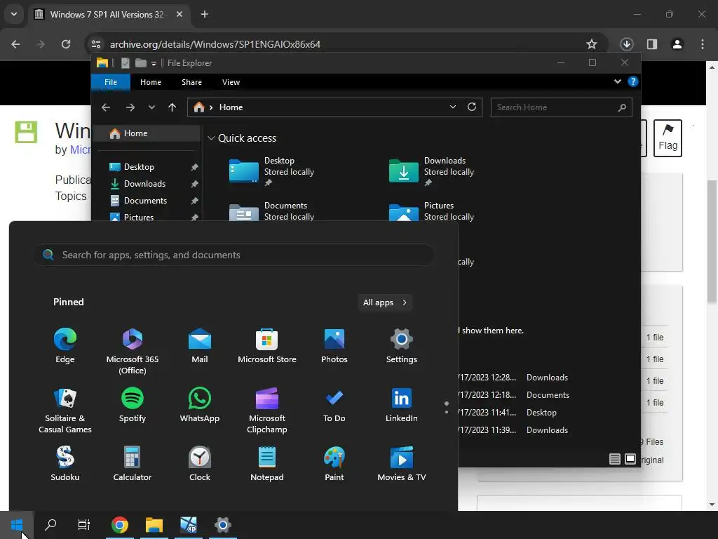Open the Clock app

200,464
